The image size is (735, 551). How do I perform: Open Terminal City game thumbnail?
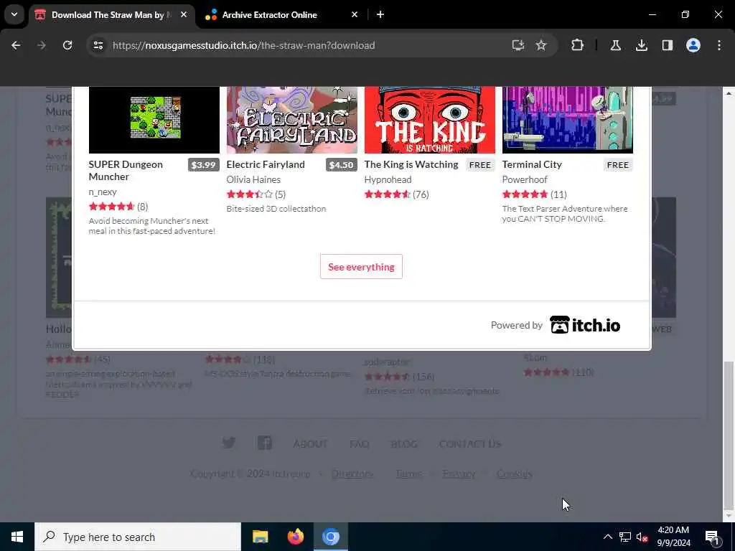pyautogui.click(x=568, y=120)
